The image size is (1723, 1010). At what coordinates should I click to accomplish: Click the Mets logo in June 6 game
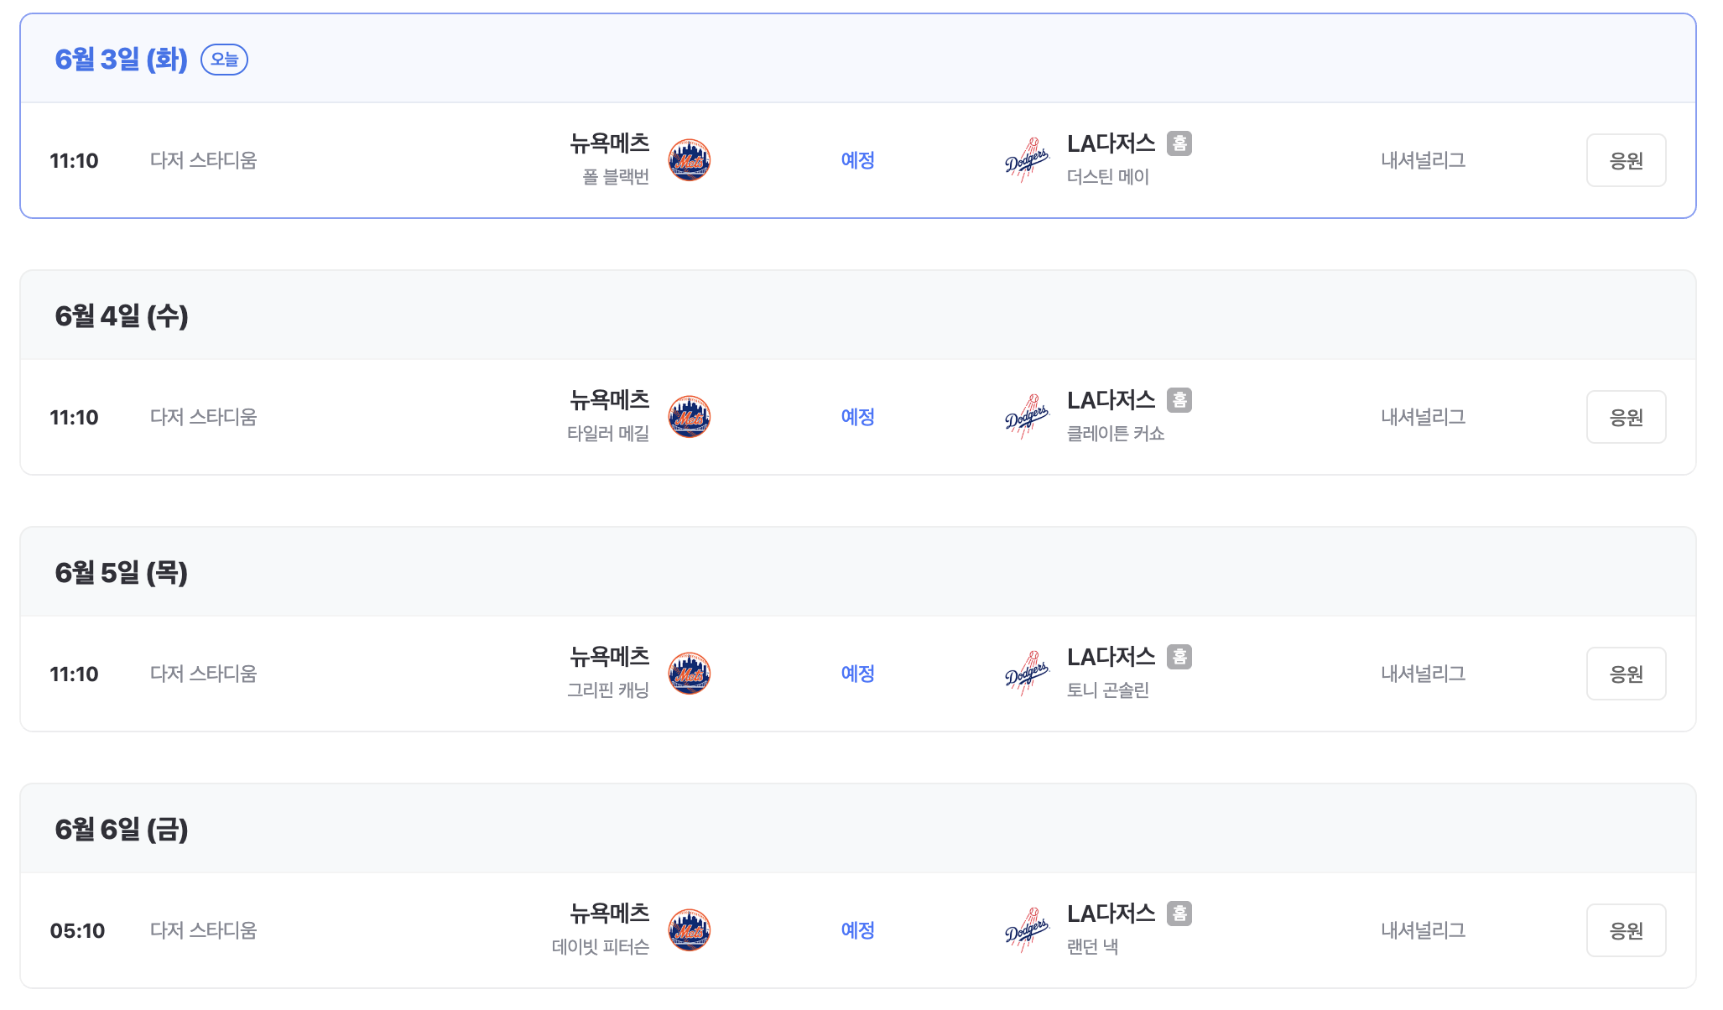pyautogui.click(x=690, y=930)
